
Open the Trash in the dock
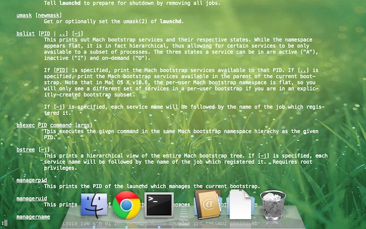273,205
